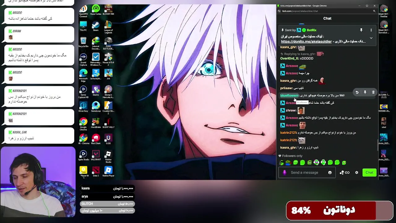Select the This PC desktop icon

[83, 26]
